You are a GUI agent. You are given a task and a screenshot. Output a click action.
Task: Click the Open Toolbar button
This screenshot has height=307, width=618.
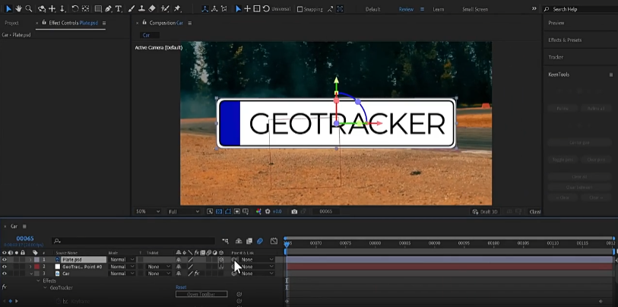point(201,294)
